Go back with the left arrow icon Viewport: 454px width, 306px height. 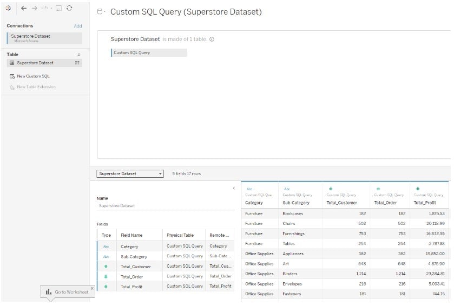click(24, 8)
